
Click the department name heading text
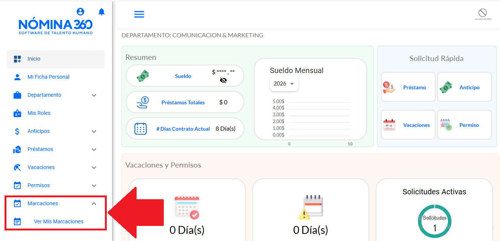point(192,35)
